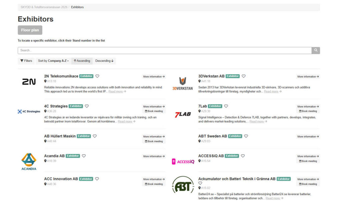
Task: Open More information for Ackumulator och Batteri
Action: click(x=308, y=179)
